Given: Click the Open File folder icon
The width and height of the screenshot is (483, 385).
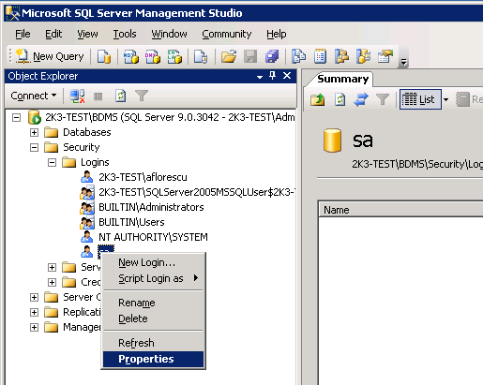Looking at the screenshot, I should pyautogui.click(x=229, y=56).
